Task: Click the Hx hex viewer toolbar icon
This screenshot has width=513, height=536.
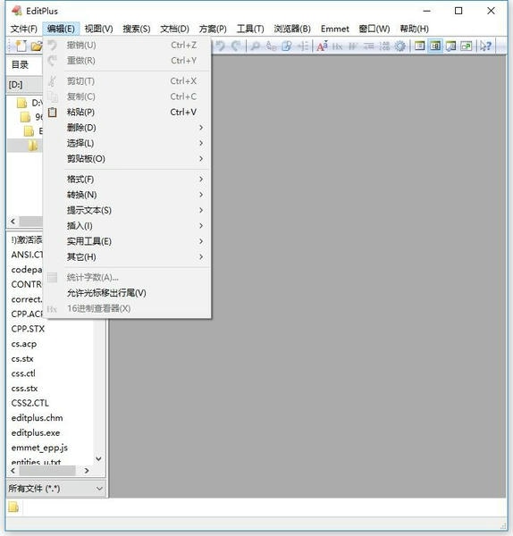Action: tap(337, 46)
